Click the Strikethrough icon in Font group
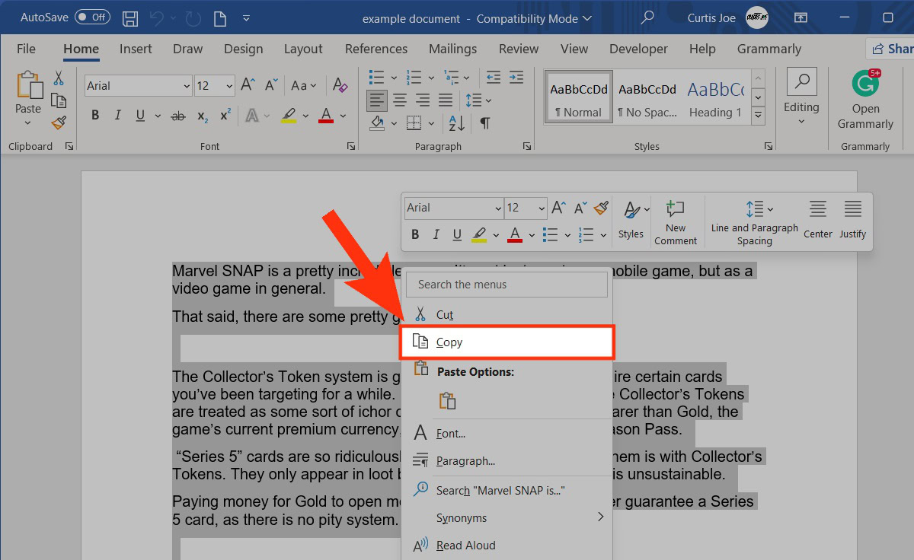Viewport: 914px width, 560px height. tap(178, 116)
